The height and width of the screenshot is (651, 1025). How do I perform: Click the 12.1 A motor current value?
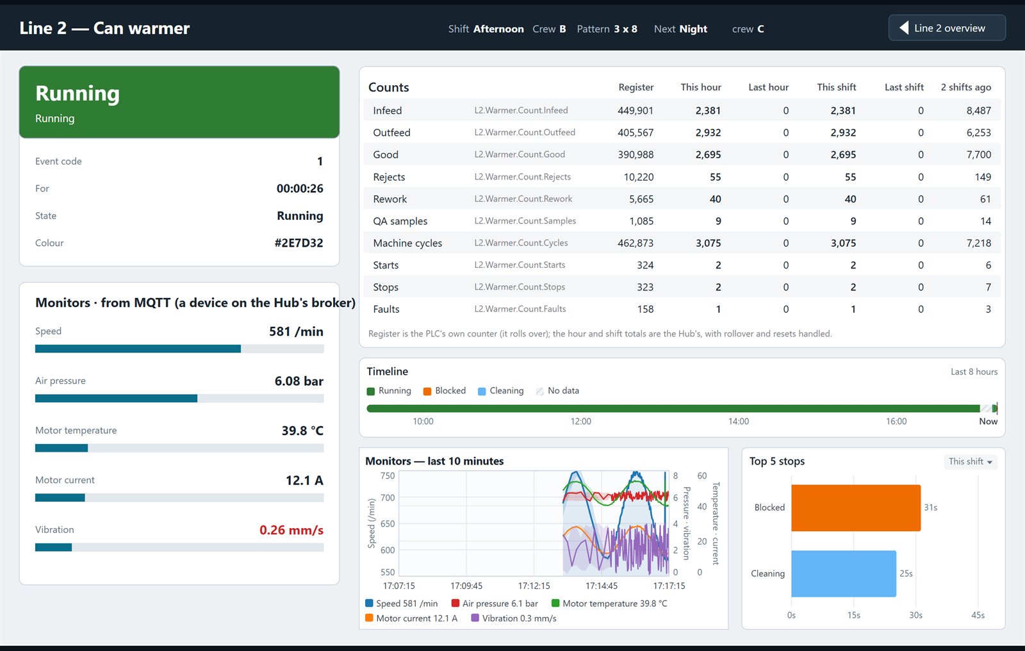[304, 481]
